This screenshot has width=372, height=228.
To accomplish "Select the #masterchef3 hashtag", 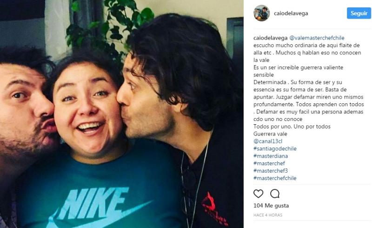I will point(271,171).
